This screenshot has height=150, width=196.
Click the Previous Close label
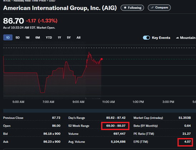[13, 118]
